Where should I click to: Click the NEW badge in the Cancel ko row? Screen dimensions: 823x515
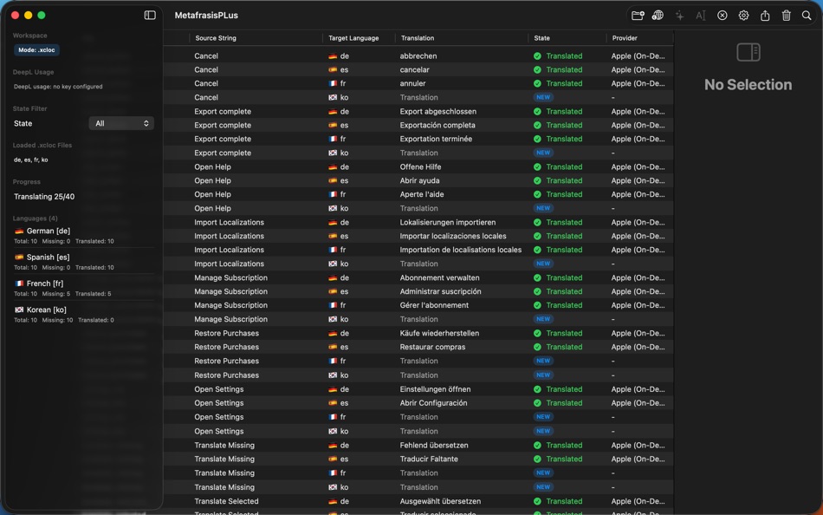coord(543,97)
